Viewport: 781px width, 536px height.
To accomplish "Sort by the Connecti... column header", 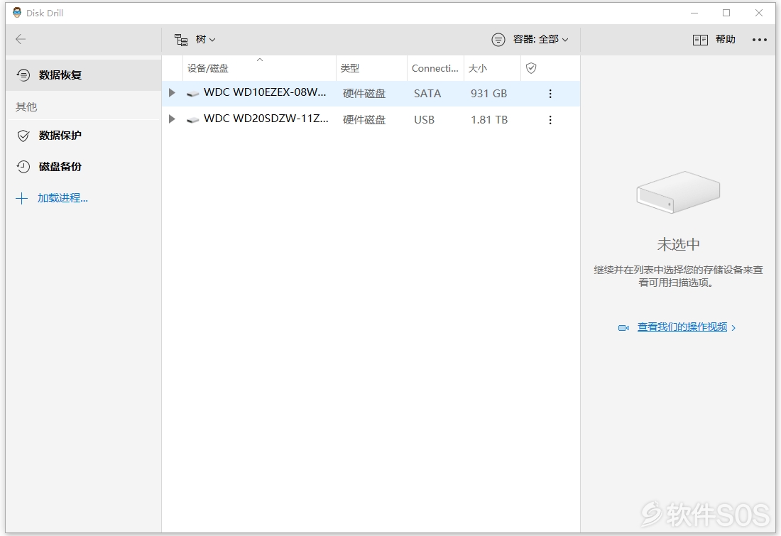I will (x=435, y=68).
